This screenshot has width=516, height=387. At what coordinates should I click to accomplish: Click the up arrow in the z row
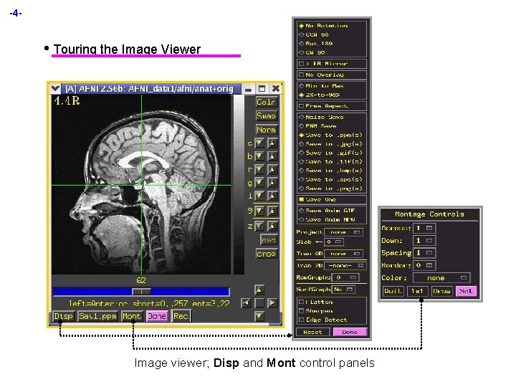272,226
